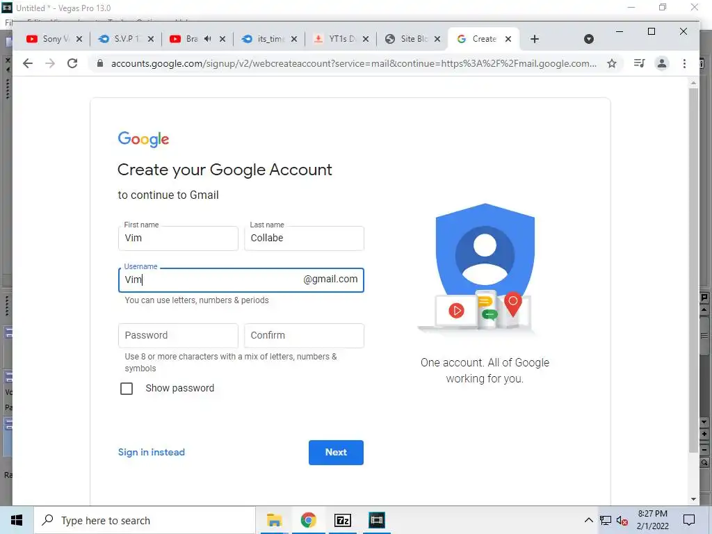Show hidden system tray icons
The height and width of the screenshot is (534, 712).
(588, 520)
